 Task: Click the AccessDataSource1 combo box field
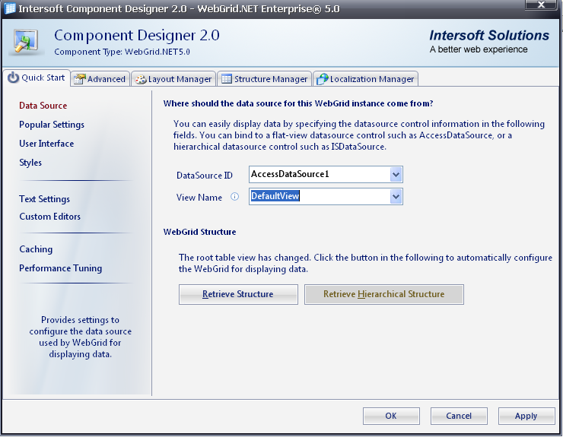[326, 175]
